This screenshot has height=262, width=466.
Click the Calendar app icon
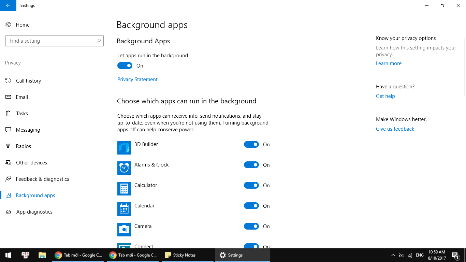point(124,209)
